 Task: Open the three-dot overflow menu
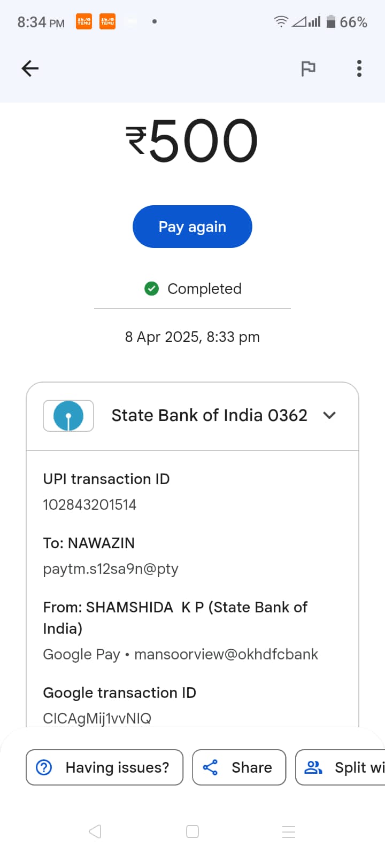(359, 68)
